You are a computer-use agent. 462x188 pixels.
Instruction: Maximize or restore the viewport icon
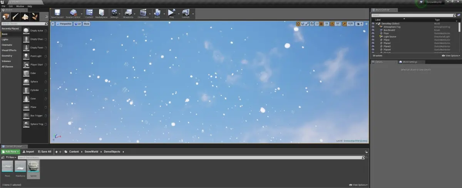(x=366, y=24)
